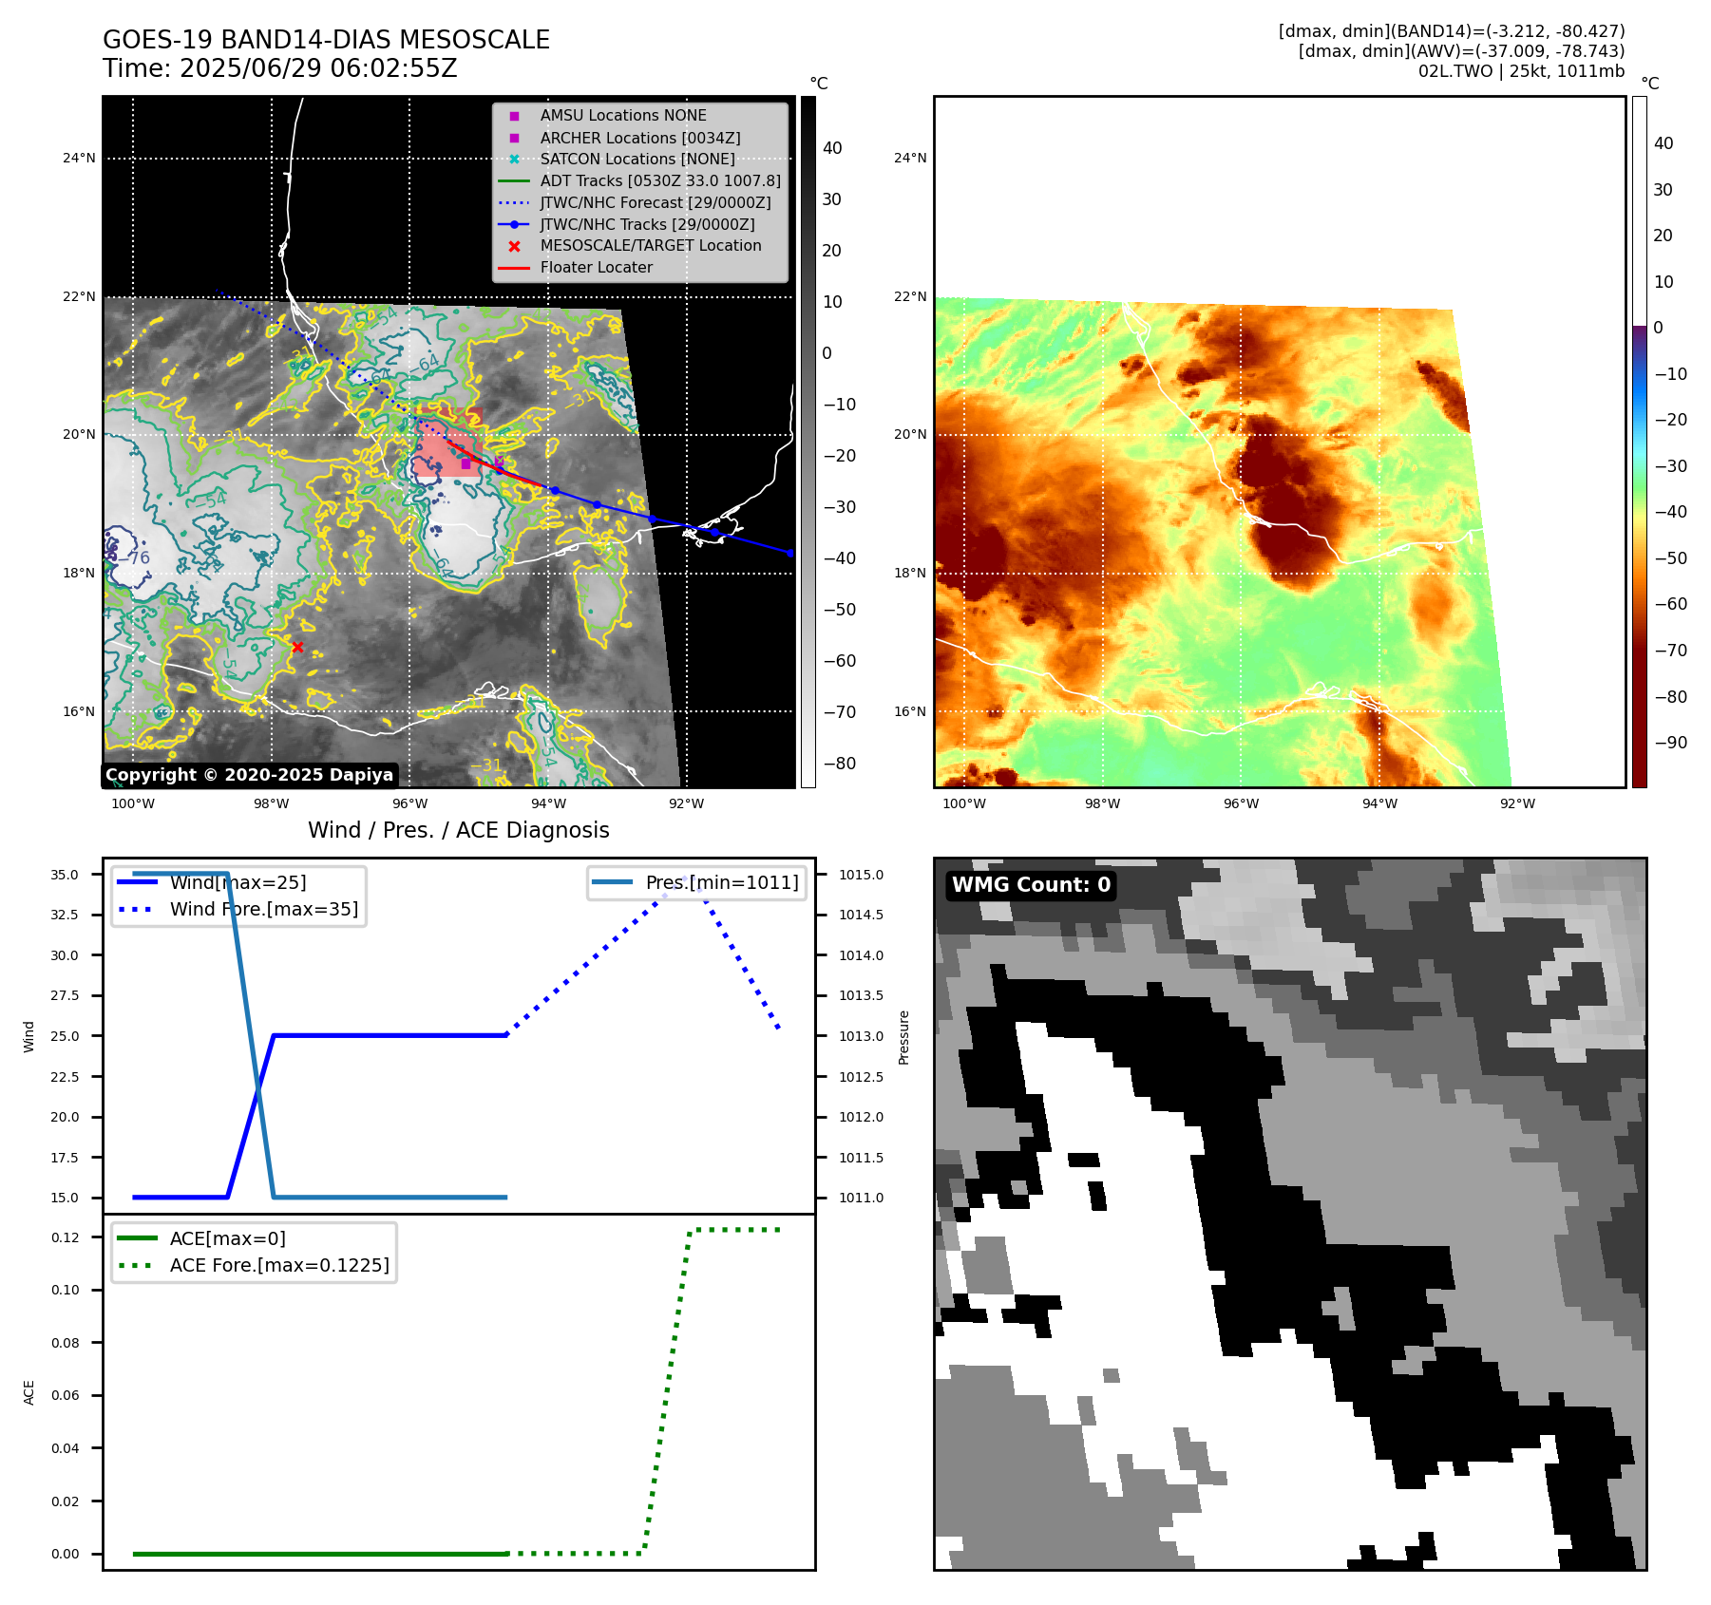
Task: Click the WMG grayscale pixel panel
Action: pyautogui.click(x=1290, y=1214)
